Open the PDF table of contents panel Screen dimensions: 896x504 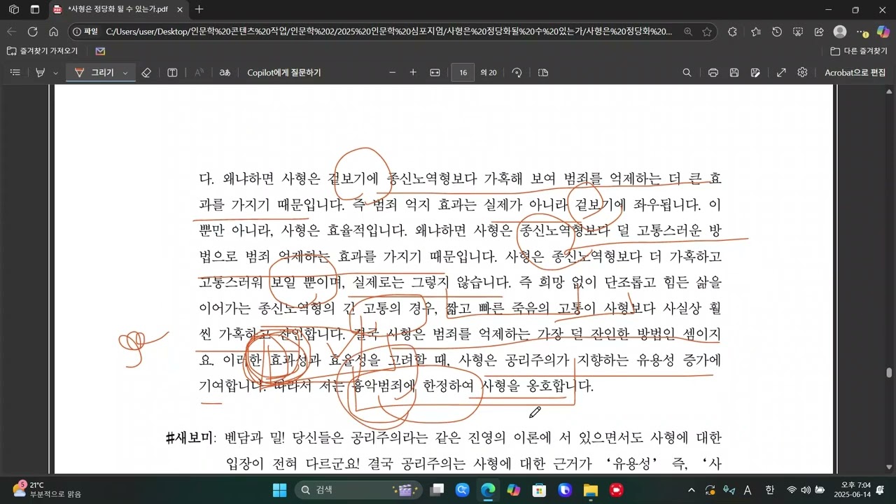(x=15, y=72)
